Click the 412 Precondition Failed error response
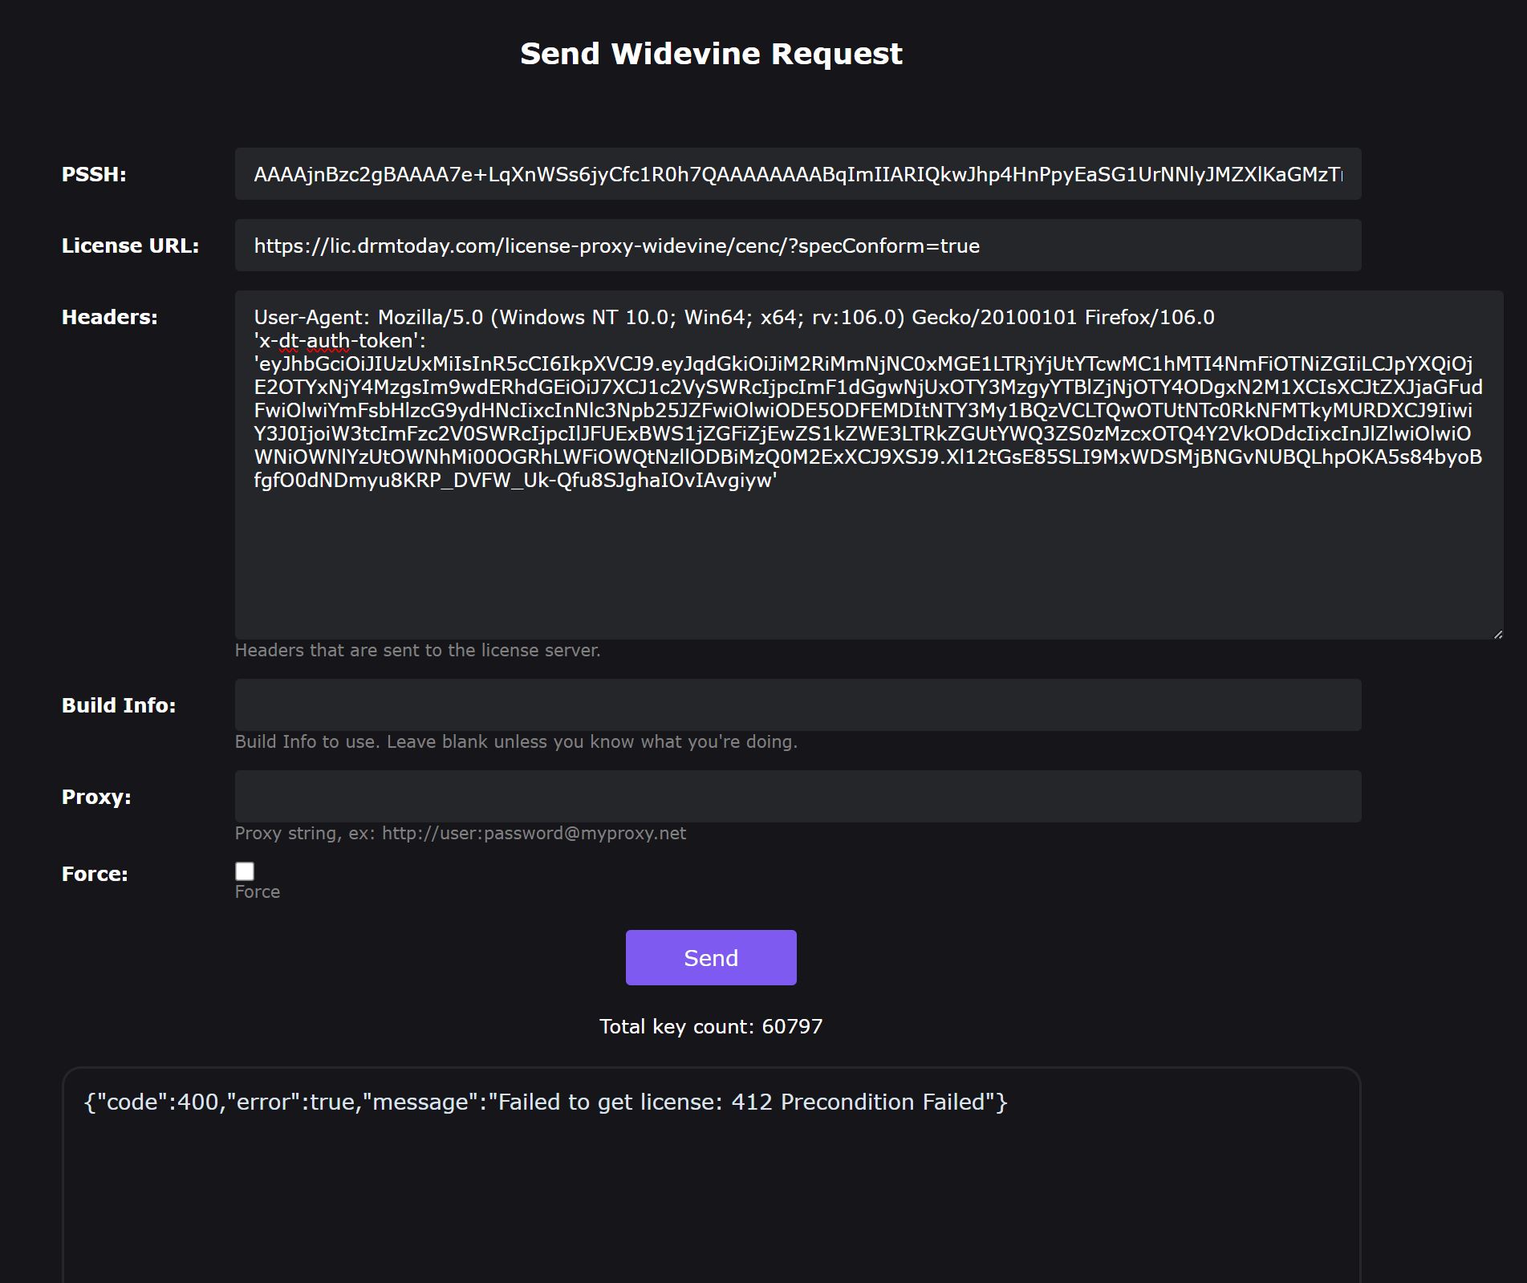Viewport: 1527px width, 1283px height. [x=546, y=1102]
